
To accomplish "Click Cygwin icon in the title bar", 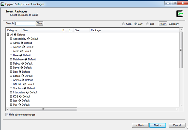I will 2,4.
